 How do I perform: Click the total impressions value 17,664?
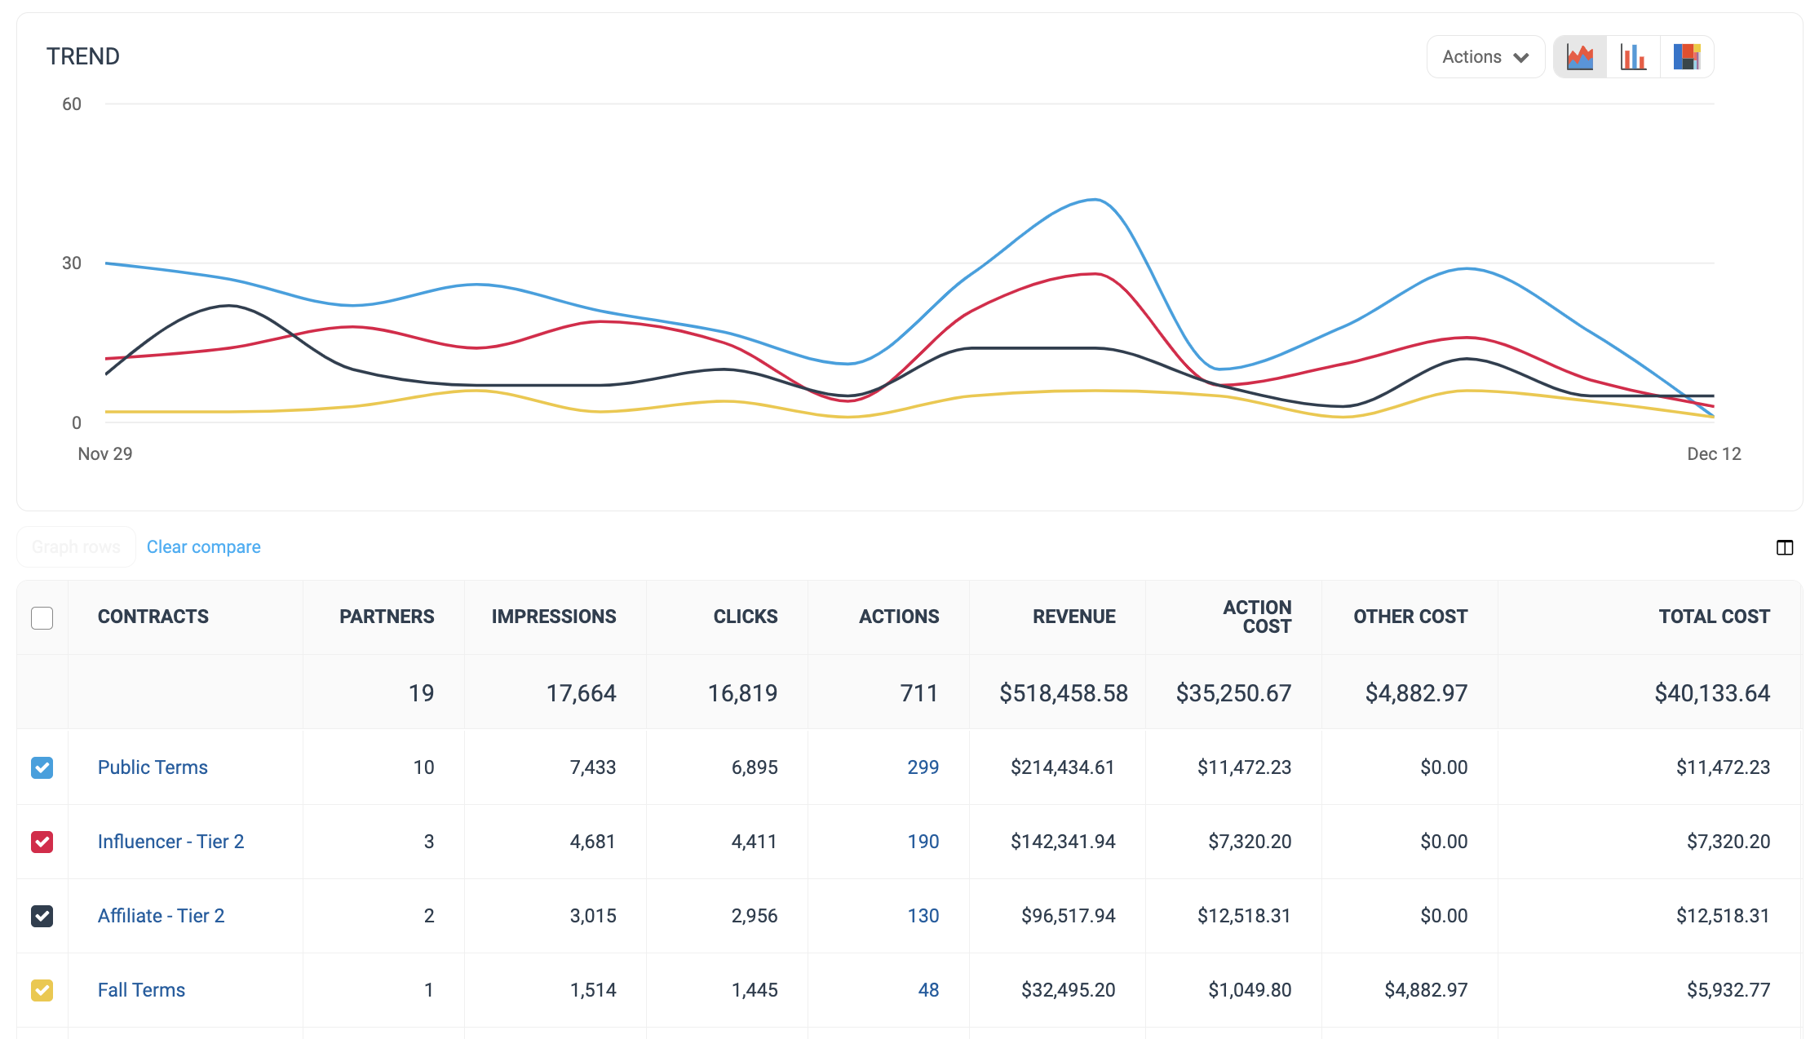click(x=581, y=693)
